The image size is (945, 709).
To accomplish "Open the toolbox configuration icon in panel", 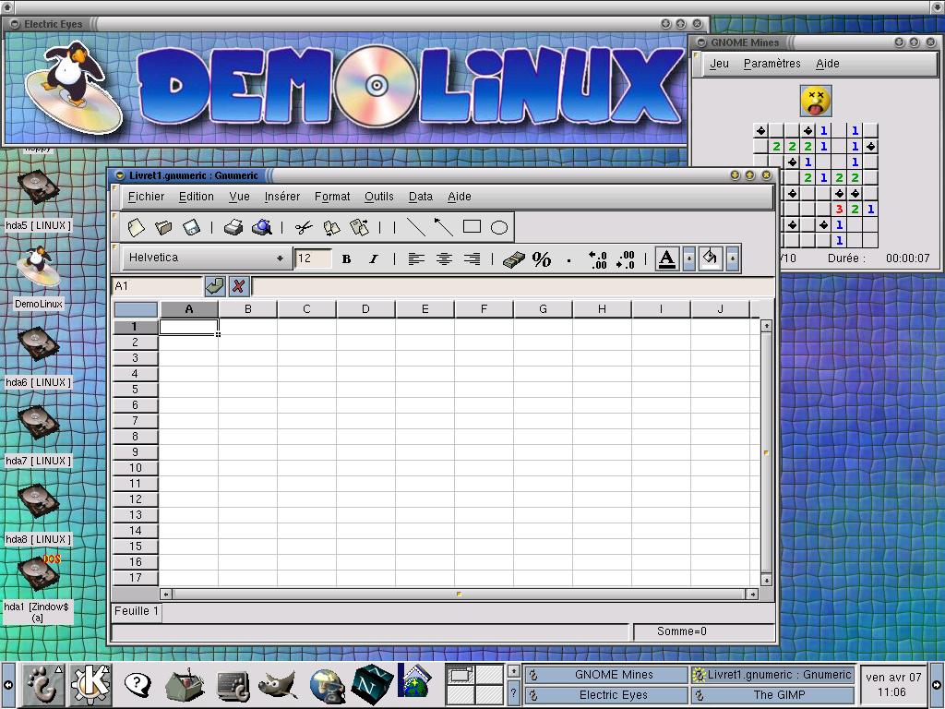I will [x=185, y=685].
